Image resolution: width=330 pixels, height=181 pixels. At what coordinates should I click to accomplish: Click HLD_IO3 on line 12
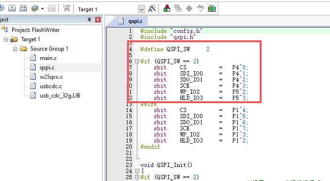(191, 98)
